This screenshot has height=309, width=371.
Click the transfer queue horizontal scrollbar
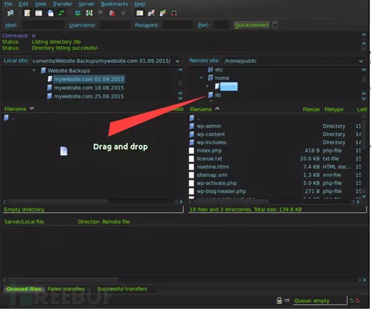pos(63,279)
